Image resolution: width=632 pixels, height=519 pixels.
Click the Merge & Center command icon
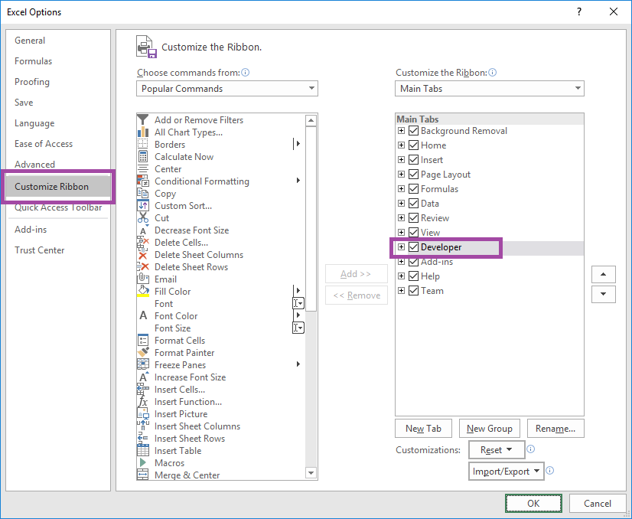coord(142,475)
